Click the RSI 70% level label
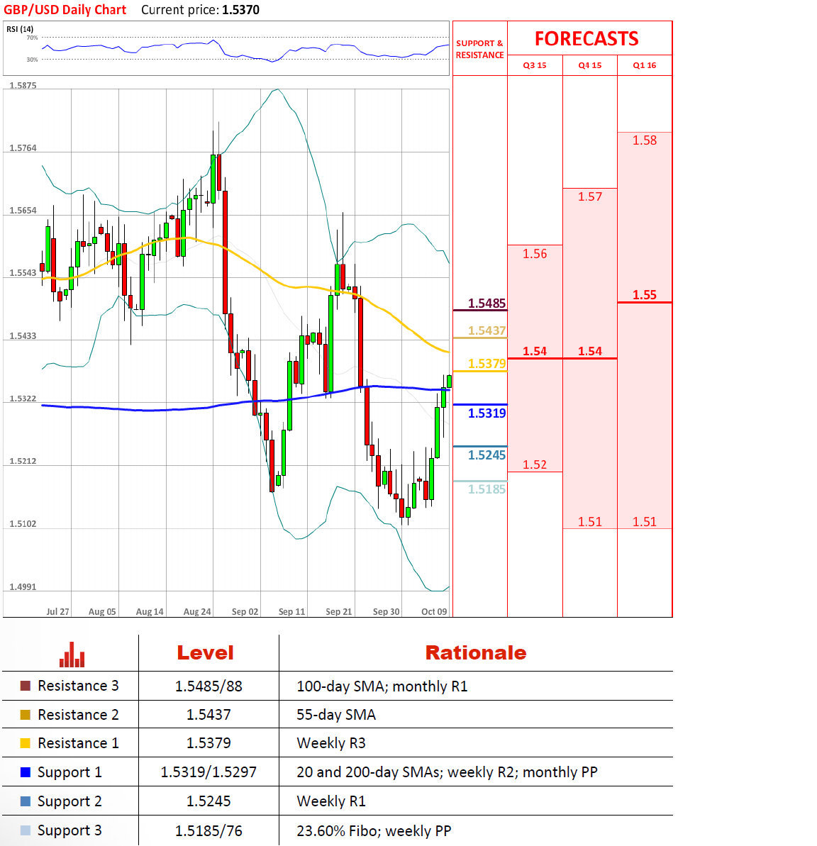Image resolution: width=817 pixels, height=846 pixels. click(x=33, y=38)
